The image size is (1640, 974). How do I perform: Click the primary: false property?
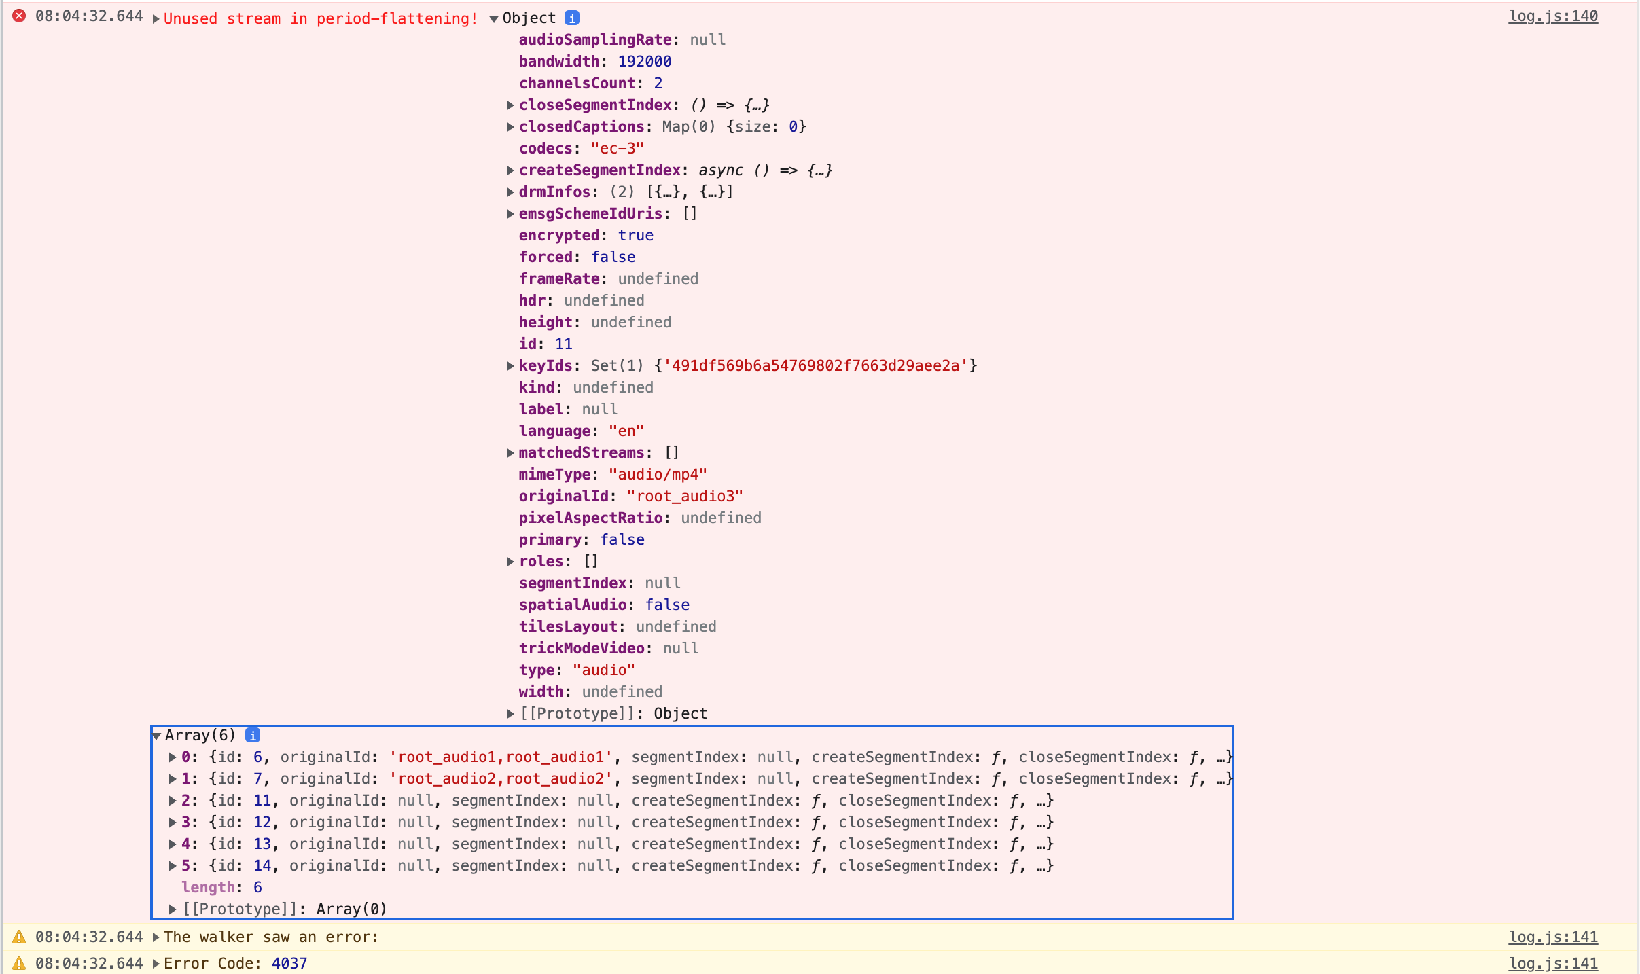pos(582,540)
